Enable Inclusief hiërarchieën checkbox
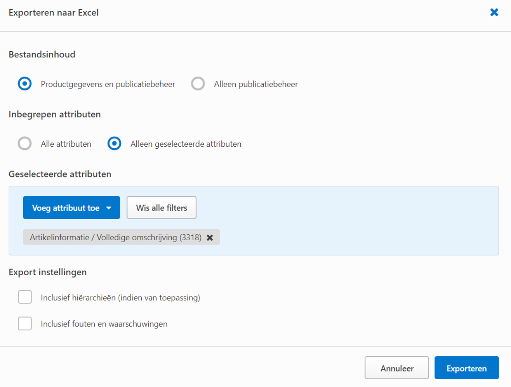Viewport: 511px width, 387px height. (24, 297)
